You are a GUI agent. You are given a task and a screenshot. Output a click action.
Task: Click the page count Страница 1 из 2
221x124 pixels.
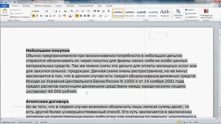(8, 122)
